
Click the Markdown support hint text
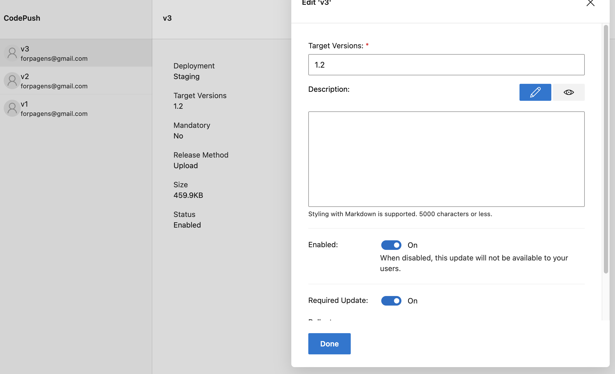coord(400,214)
